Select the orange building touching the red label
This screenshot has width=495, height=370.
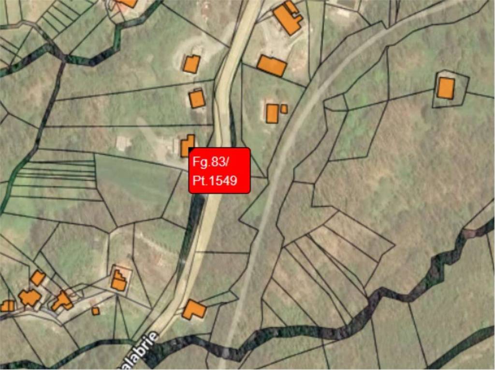(x=187, y=146)
